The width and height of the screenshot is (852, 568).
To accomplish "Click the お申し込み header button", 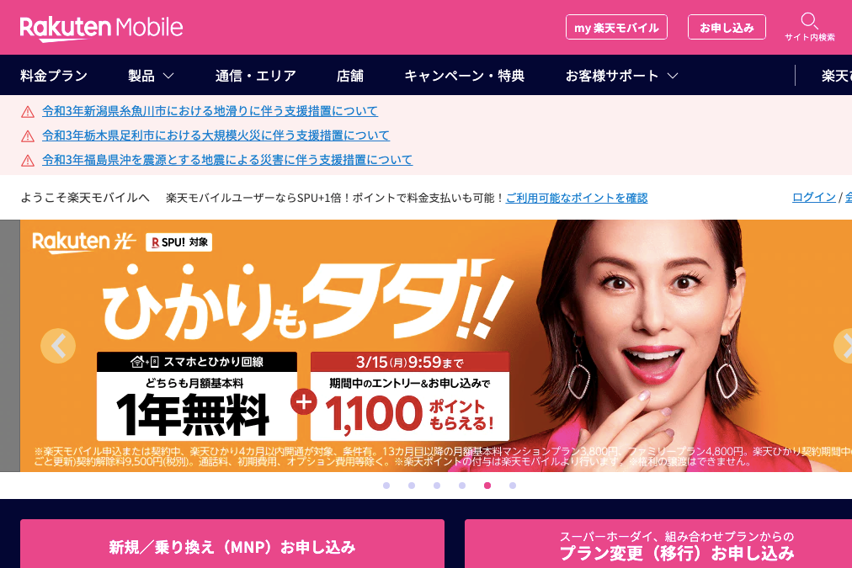I will pyautogui.click(x=727, y=27).
